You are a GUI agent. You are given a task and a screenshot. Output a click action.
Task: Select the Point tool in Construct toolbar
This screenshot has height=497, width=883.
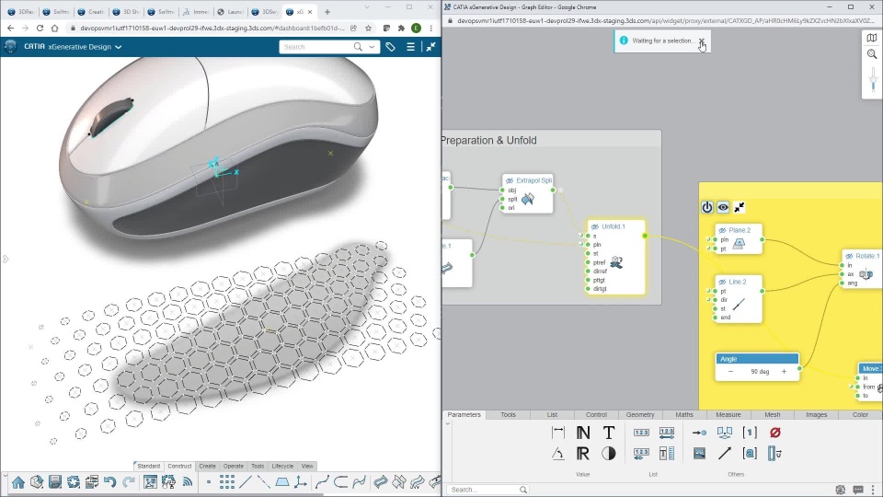(209, 481)
